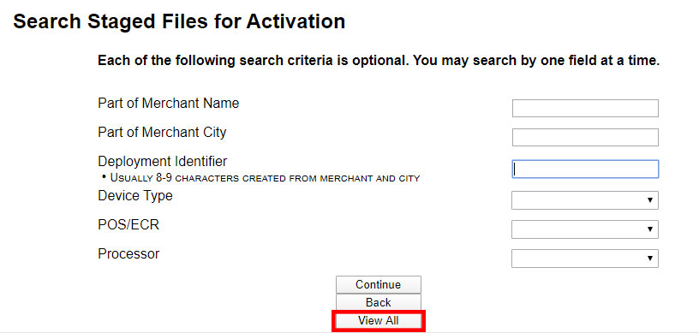This screenshot has height=333, width=699.
Task: Click the Continue button
Action: coord(378,284)
